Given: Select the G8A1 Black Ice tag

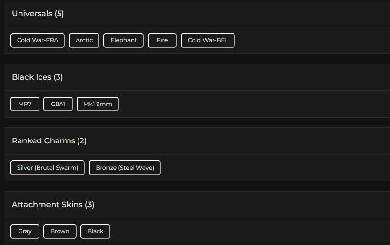Looking at the screenshot, I should click(58, 104).
